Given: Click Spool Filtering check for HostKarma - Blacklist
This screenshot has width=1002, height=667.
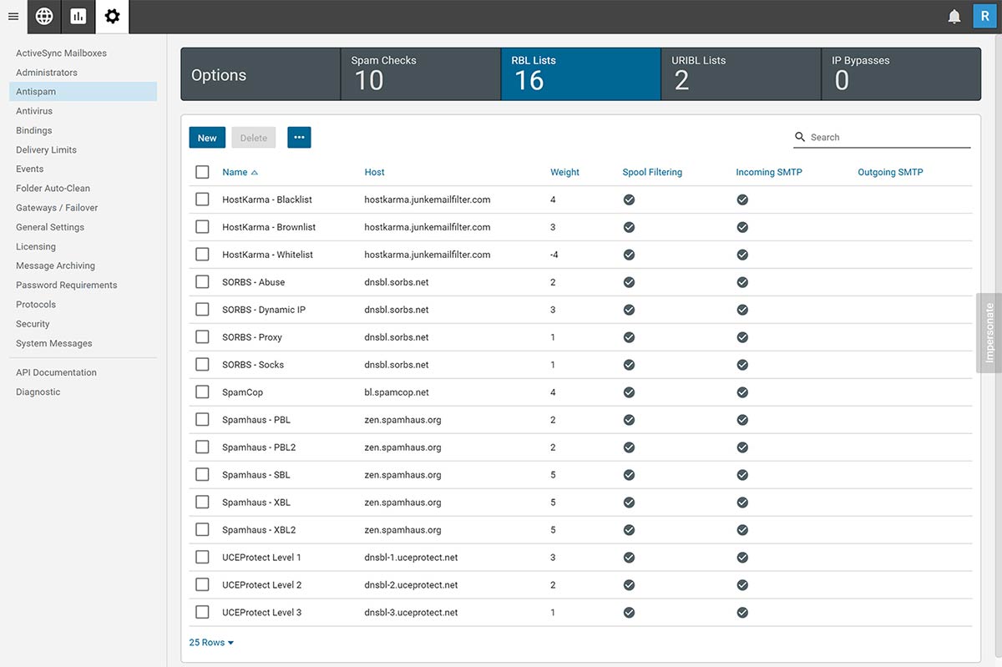Looking at the screenshot, I should [629, 200].
